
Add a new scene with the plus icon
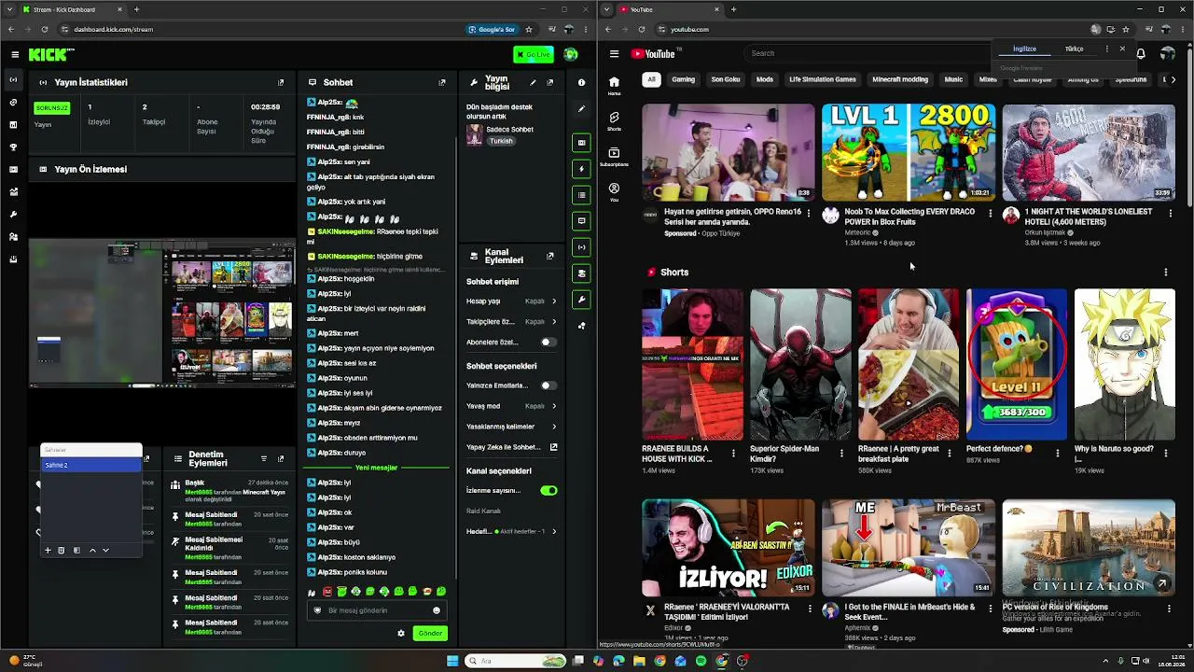tap(48, 551)
